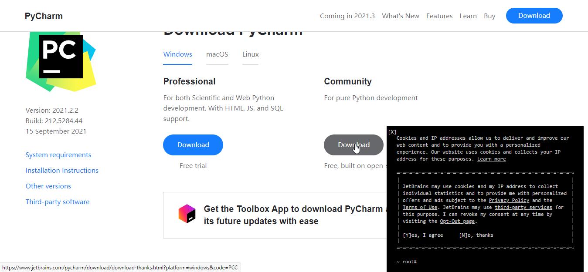
Task: Select the Windows platform tab
Action: tap(177, 54)
